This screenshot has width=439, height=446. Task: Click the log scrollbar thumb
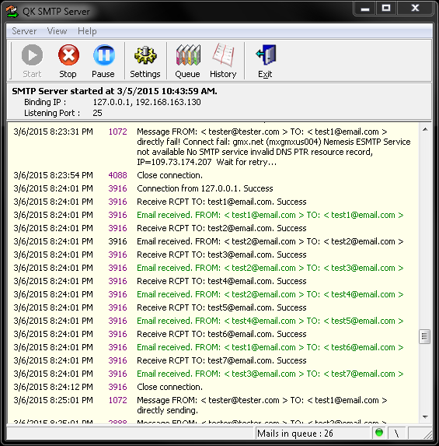[x=425, y=336]
